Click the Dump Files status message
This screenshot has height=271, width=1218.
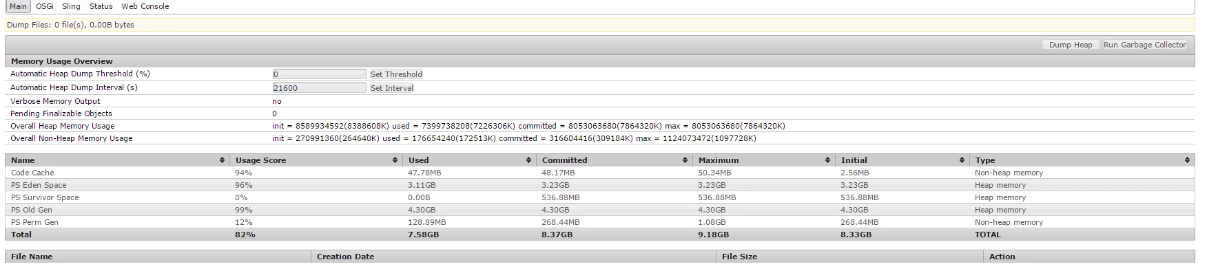[x=71, y=25]
